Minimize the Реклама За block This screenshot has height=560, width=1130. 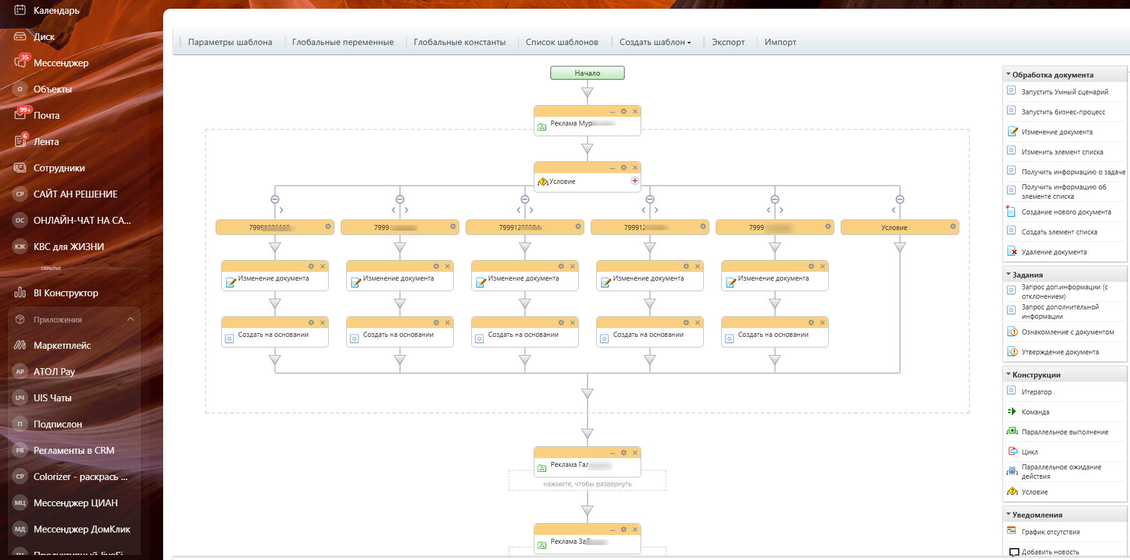[x=612, y=529]
